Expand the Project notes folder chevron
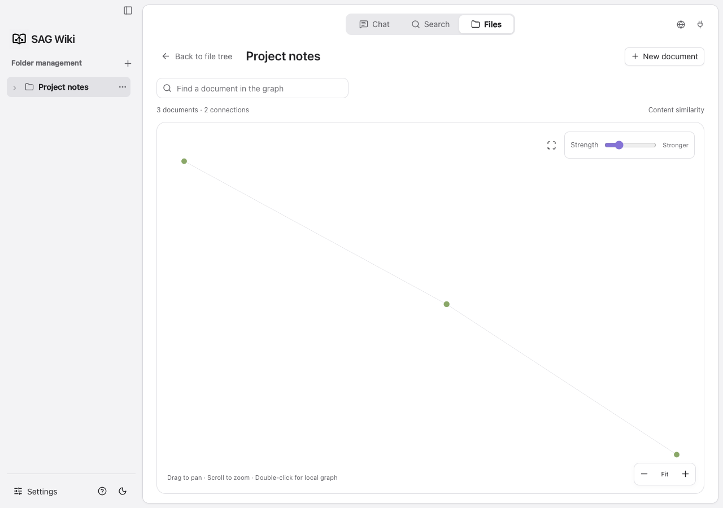The image size is (723, 508). [x=15, y=87]
